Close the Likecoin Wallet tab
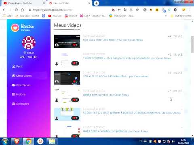 [x=89, y=3]
